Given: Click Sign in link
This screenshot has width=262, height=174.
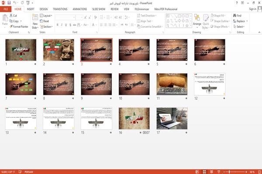Looking at the screenshot, I should [x=252, y=9].
